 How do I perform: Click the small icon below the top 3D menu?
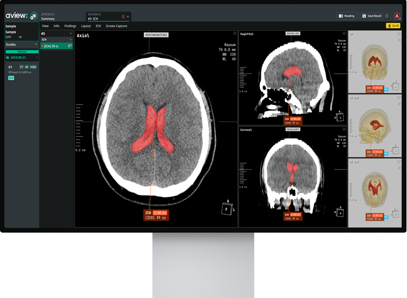tap(399, 40)
